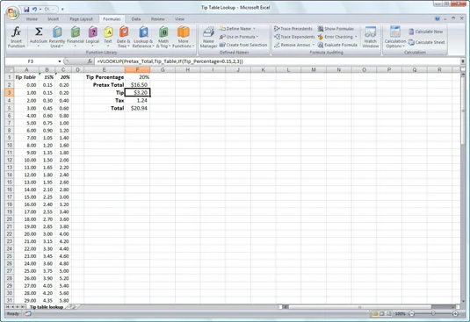Click the macro record icon in status bar
The image size is (470, 322).
coord(28,313)
